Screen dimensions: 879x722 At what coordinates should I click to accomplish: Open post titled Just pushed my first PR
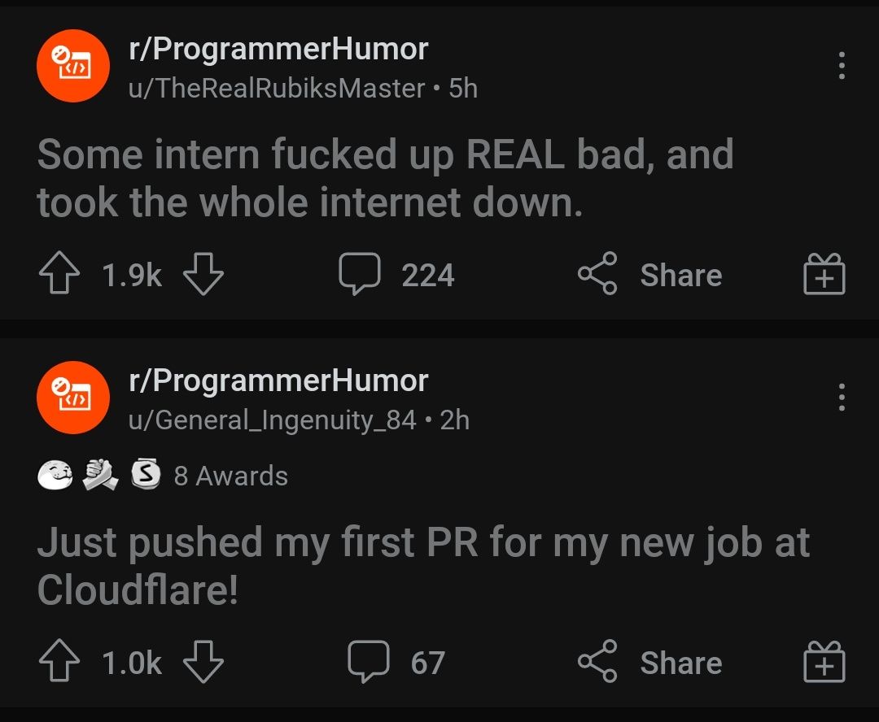pos(423,566)
